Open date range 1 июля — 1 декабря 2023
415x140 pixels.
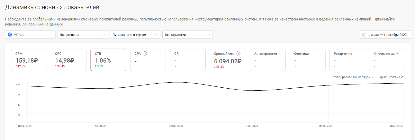[x=385, y=35]
